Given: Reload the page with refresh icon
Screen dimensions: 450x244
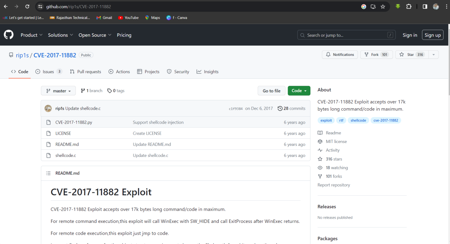Looking at the screenshot, I should point(27,7).
